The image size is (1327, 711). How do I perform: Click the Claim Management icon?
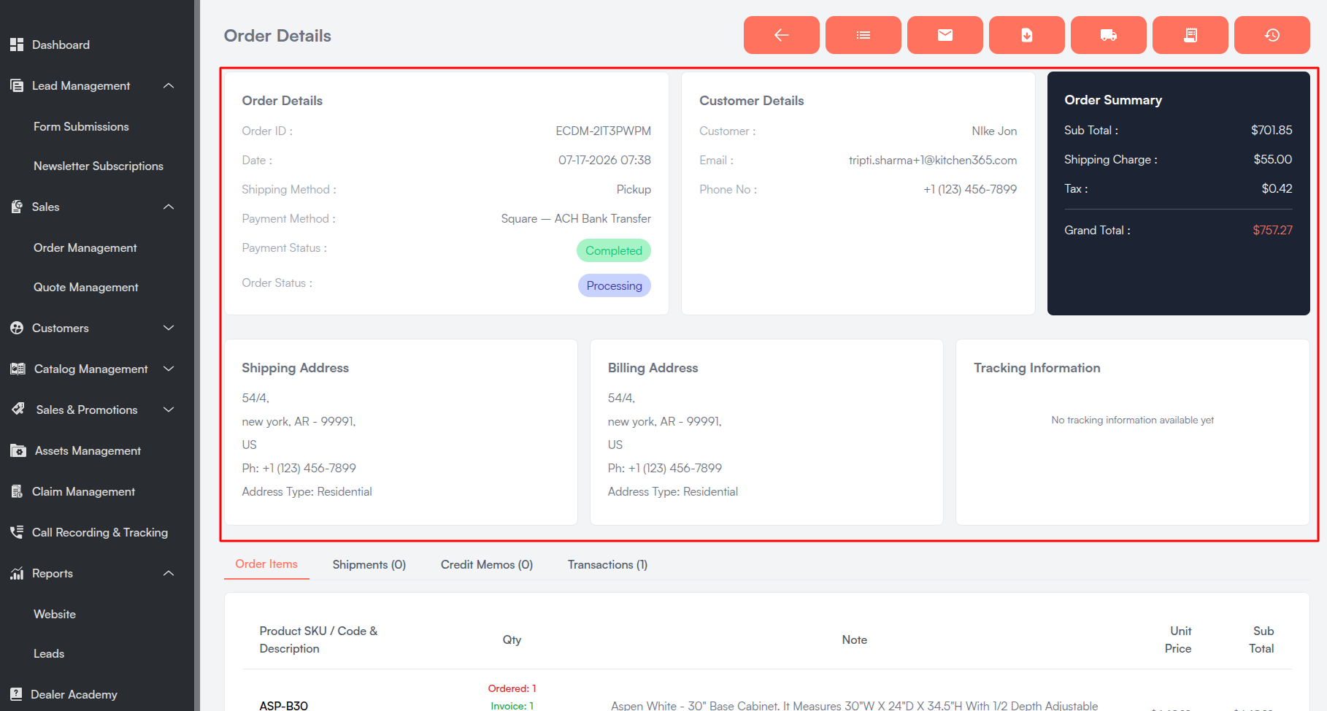click(x=17, y=491)
